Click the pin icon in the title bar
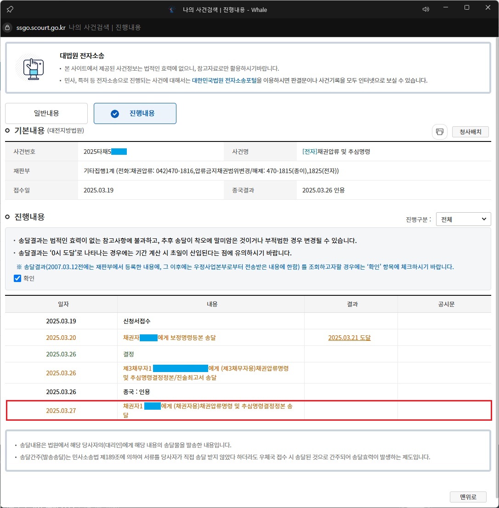 pos(10,9)
